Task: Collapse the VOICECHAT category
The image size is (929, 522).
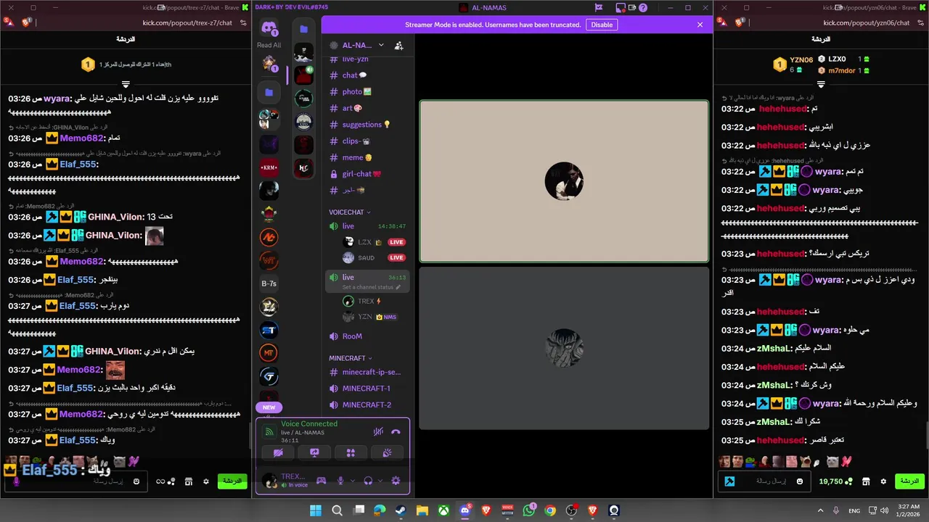Action: pos(350,212)
